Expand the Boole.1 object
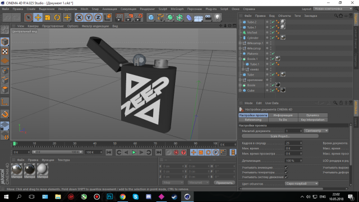 (x=240, y=59)
